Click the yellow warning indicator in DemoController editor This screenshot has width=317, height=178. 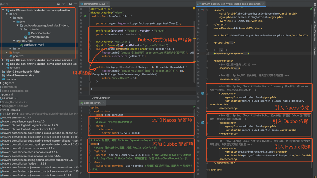pyautogui.click(x=194, y=8)
